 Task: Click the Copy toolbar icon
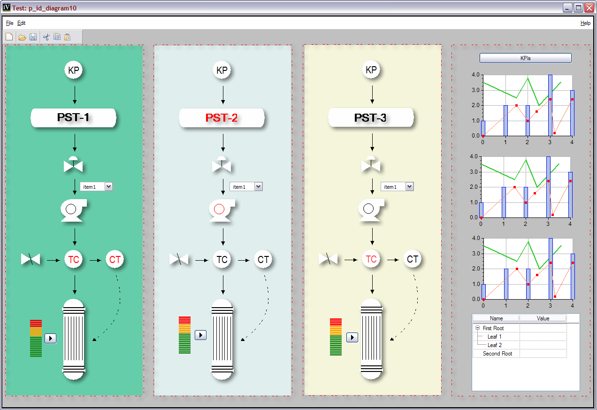(x=57, y=37)
